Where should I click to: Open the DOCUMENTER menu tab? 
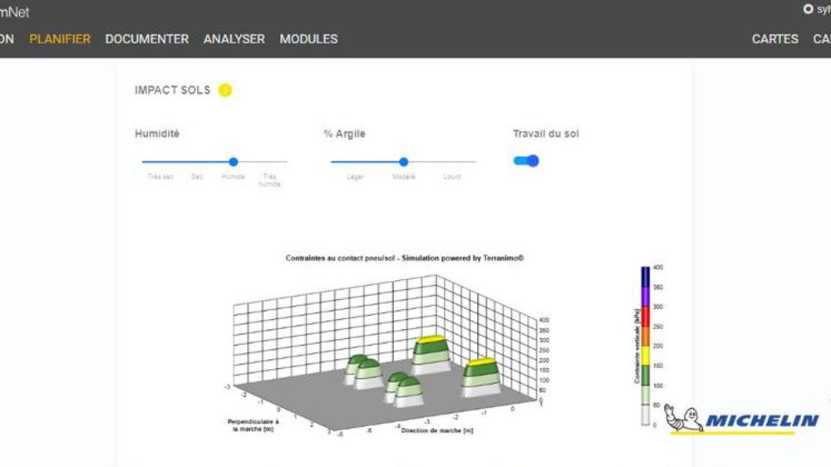(147, 39)
